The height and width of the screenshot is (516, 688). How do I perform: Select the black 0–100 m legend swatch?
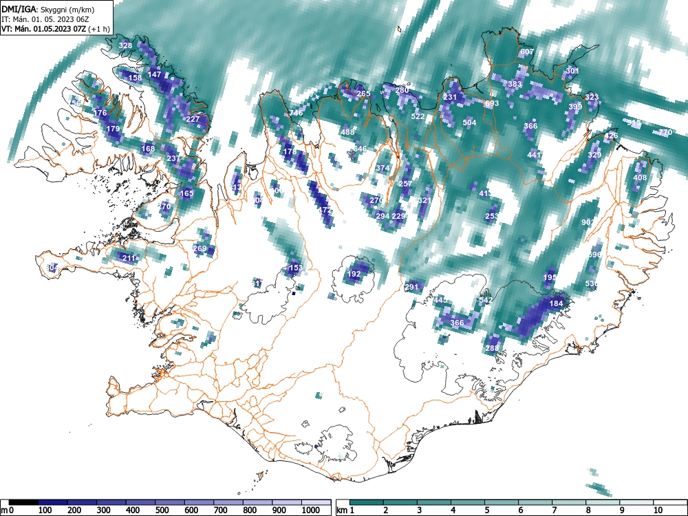click(x=23, y=502)
